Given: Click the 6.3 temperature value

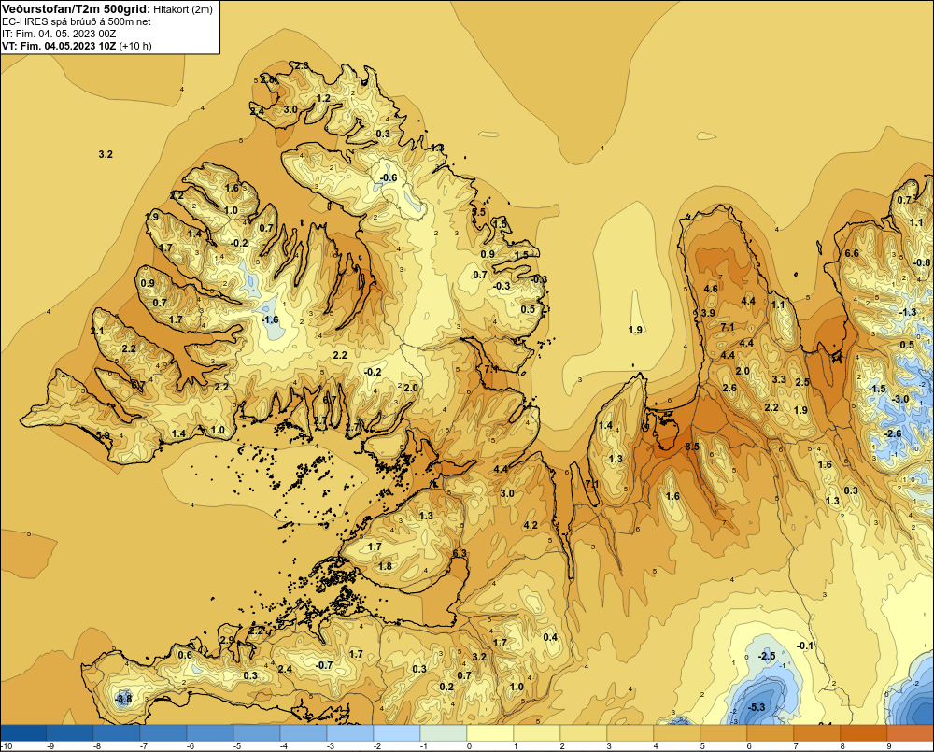Looking at the screenshot, I should (460, 554).
